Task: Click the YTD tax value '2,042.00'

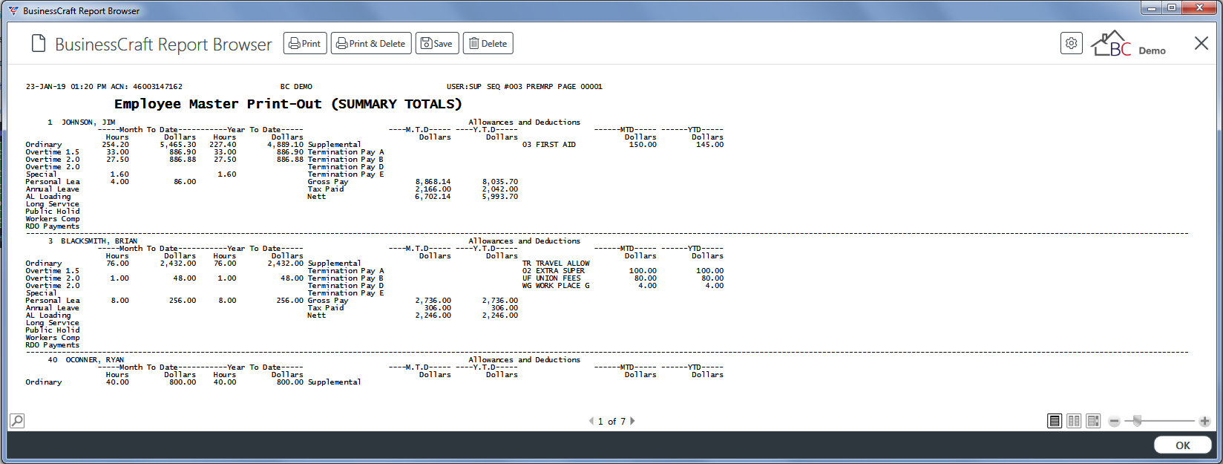Action: [500, 189]
